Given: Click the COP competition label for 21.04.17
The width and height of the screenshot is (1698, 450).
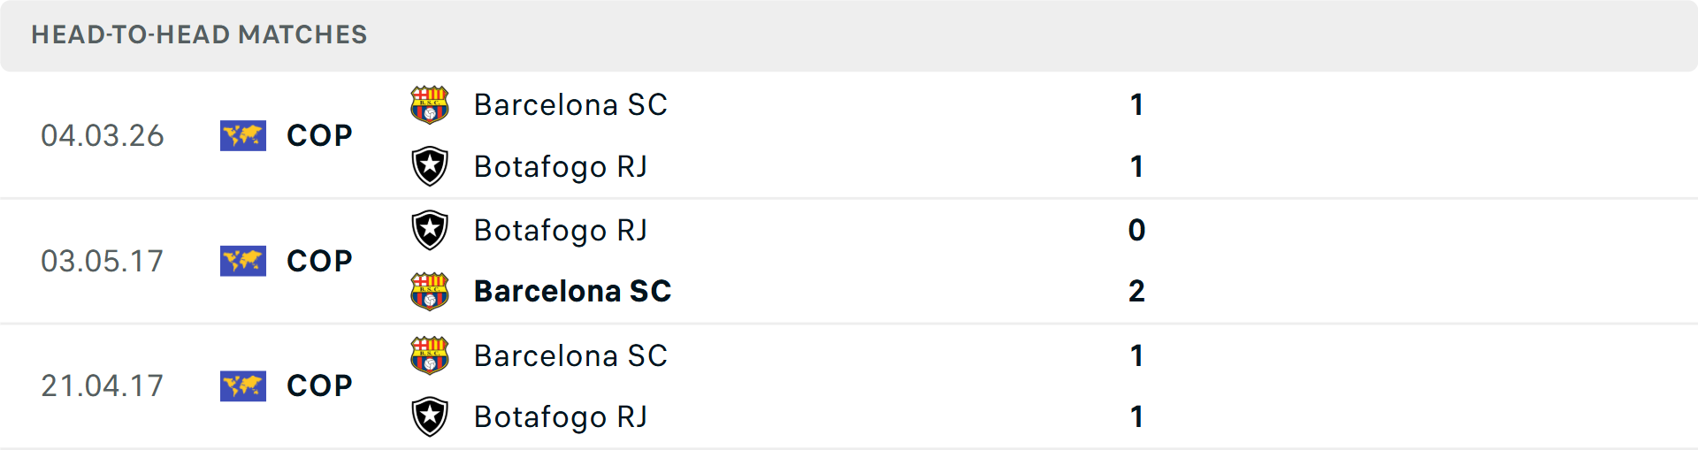Looking at the screenshot, I should [319, 385].
